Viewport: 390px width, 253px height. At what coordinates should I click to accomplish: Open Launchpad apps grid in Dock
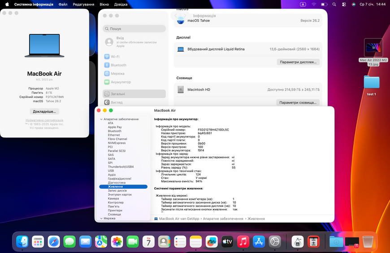(x=38, y=241)
